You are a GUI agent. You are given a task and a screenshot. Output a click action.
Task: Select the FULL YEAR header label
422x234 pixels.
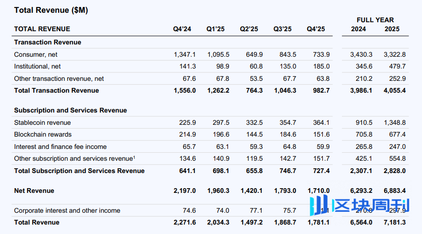(375, 20)
